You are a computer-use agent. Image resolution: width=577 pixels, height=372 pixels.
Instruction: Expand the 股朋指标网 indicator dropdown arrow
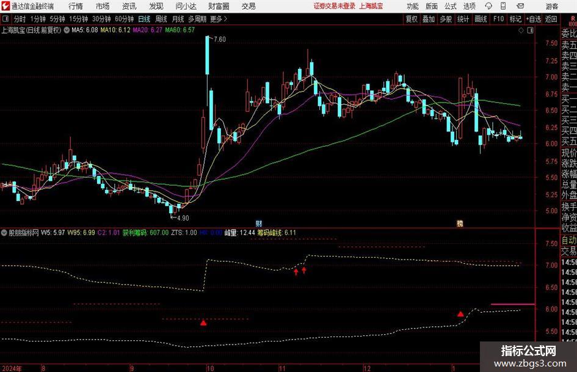(4, 233)
